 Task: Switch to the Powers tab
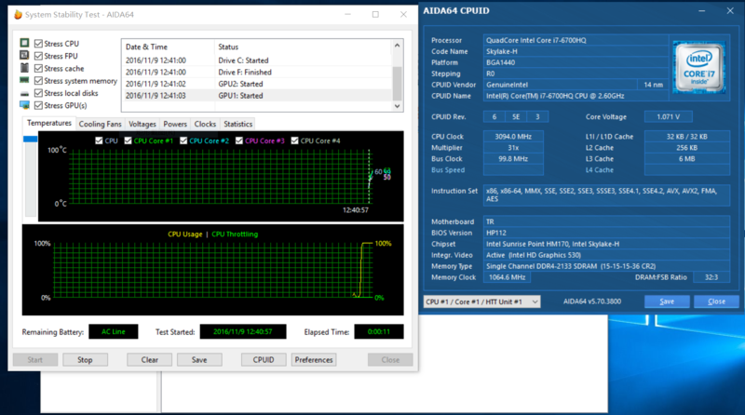pyautogui.click(x=175, y=124)
